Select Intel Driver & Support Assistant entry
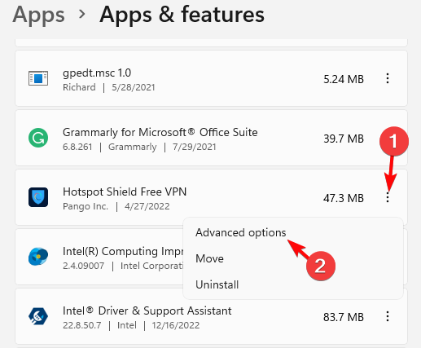The image size is (421, 348). tap(147, 311)
